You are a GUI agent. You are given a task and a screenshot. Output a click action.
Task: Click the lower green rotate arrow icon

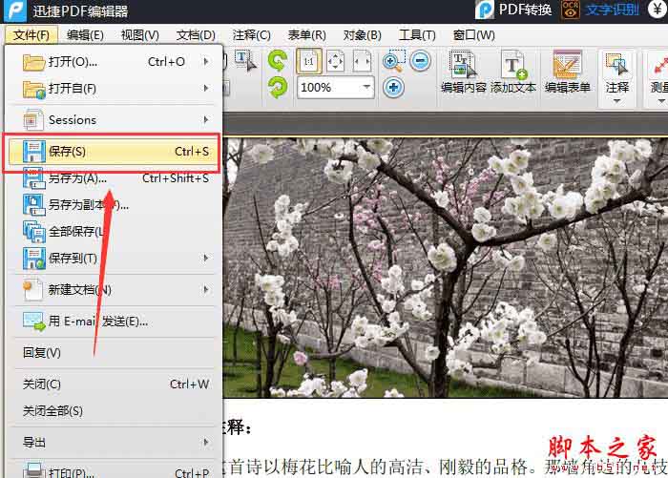pyautogui.click(x=278, y=87)
